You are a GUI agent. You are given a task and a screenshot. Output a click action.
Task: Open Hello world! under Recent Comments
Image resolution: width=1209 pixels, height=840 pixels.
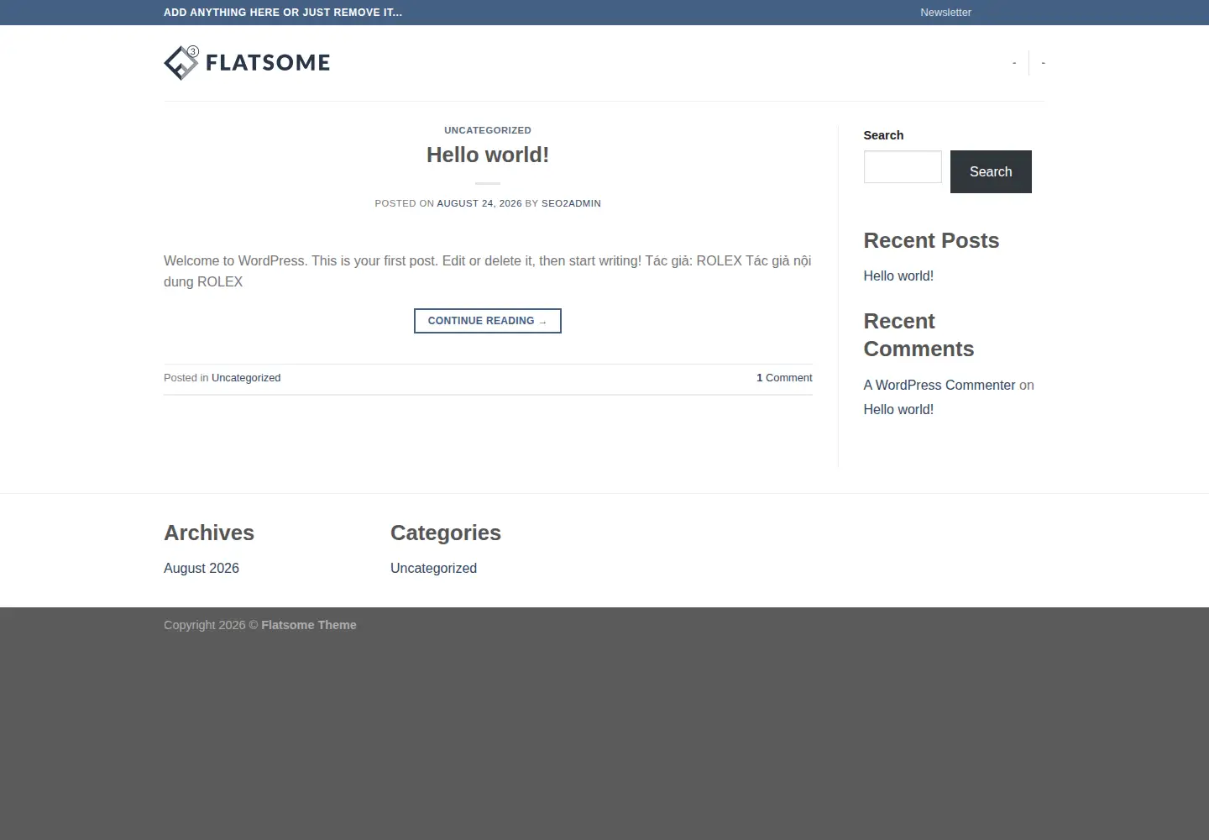point(898,409)
